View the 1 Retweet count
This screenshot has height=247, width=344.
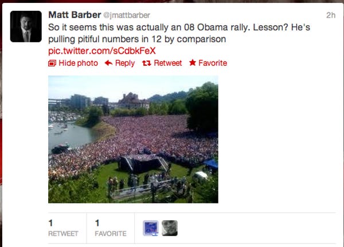pos(63,228)
